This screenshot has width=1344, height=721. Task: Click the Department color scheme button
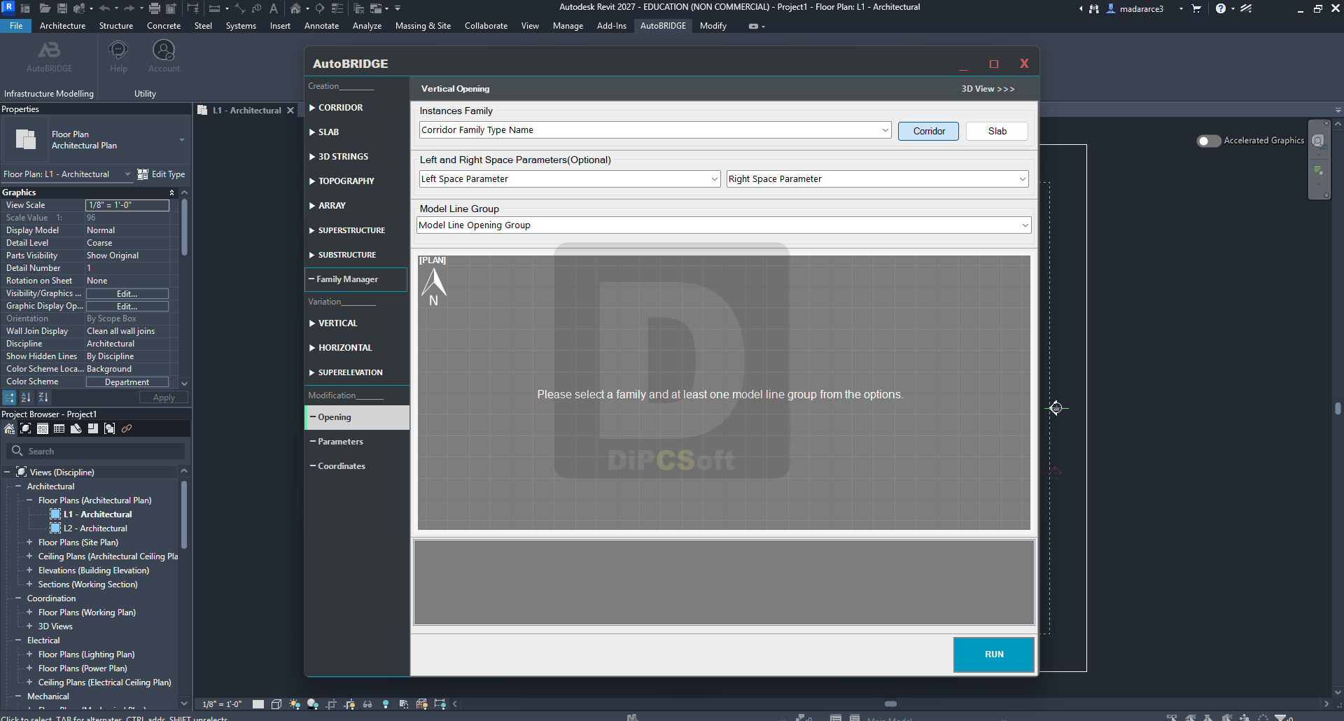127,382
